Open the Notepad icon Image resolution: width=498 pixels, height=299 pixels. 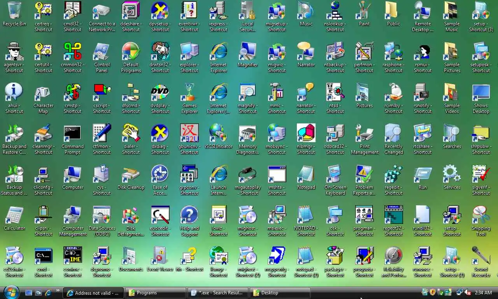point(306,174)
